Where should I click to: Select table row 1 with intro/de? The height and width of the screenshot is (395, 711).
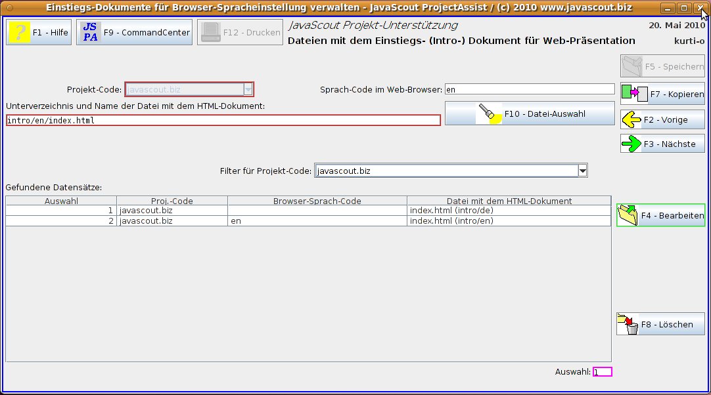(308, 211)
